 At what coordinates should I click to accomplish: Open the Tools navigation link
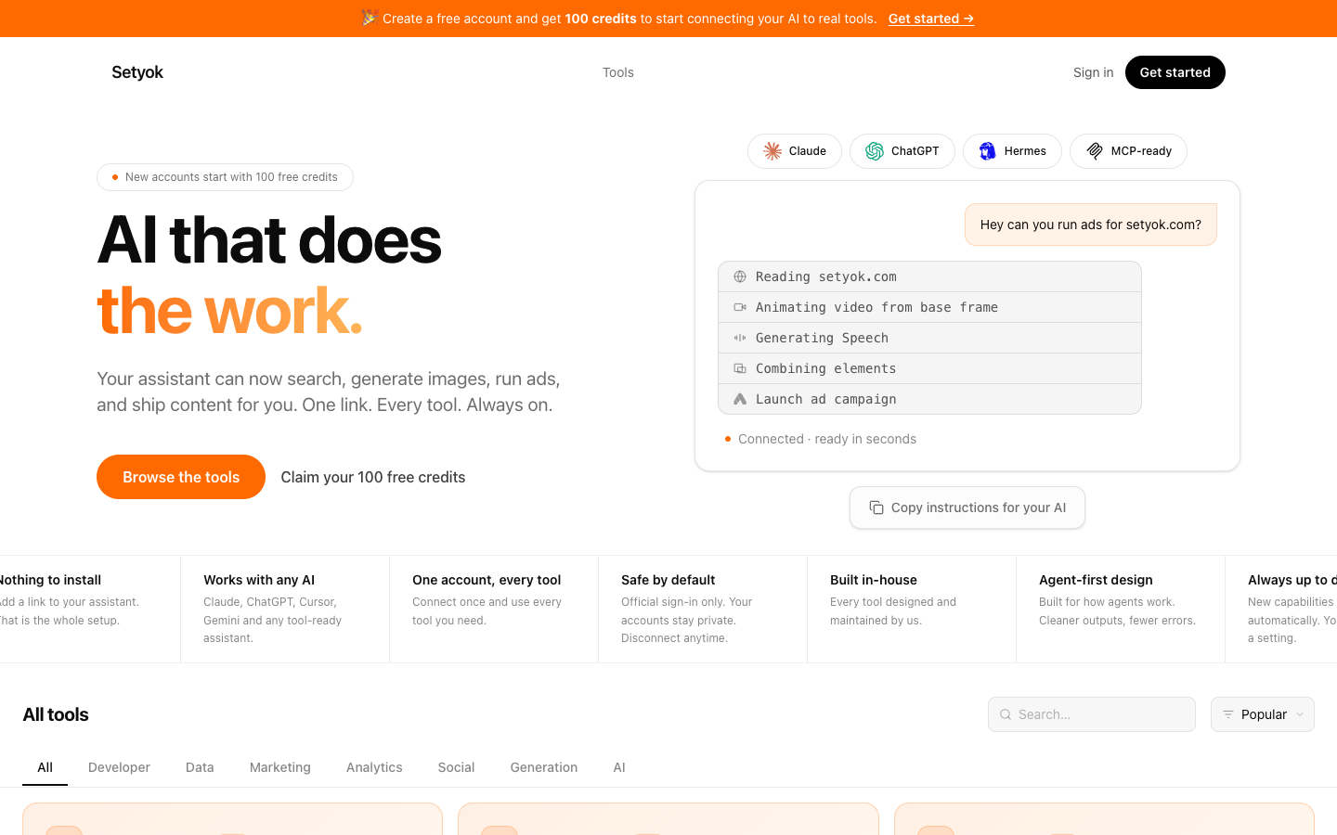click(618, 72)
